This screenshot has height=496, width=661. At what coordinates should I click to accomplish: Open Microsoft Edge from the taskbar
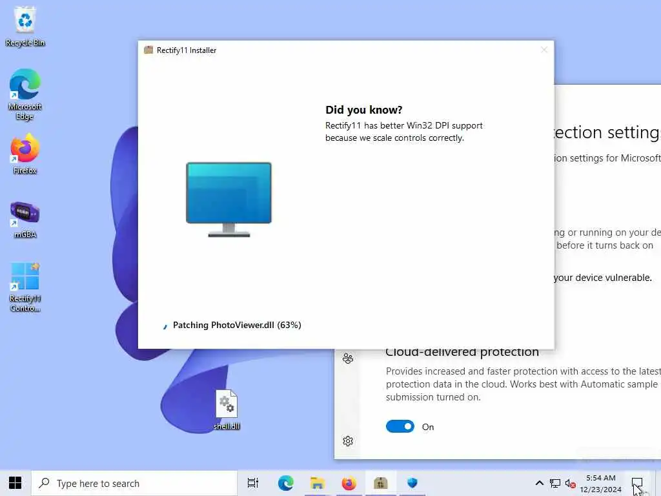pos(285,483)
